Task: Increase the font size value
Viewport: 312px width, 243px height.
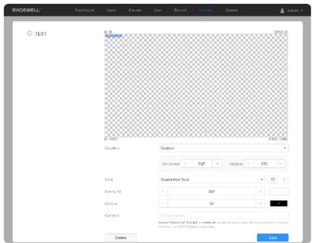Action: tap(261, 191)
